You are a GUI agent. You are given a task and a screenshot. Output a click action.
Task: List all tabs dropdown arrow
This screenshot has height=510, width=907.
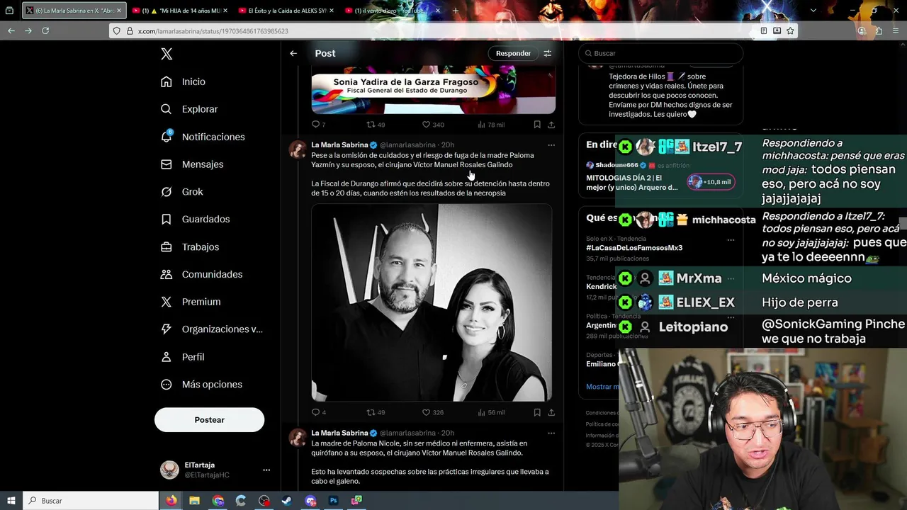coord(813,11)
